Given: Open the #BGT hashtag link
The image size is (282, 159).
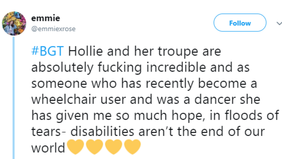Looking at the screenshot, I should [47, 51].
